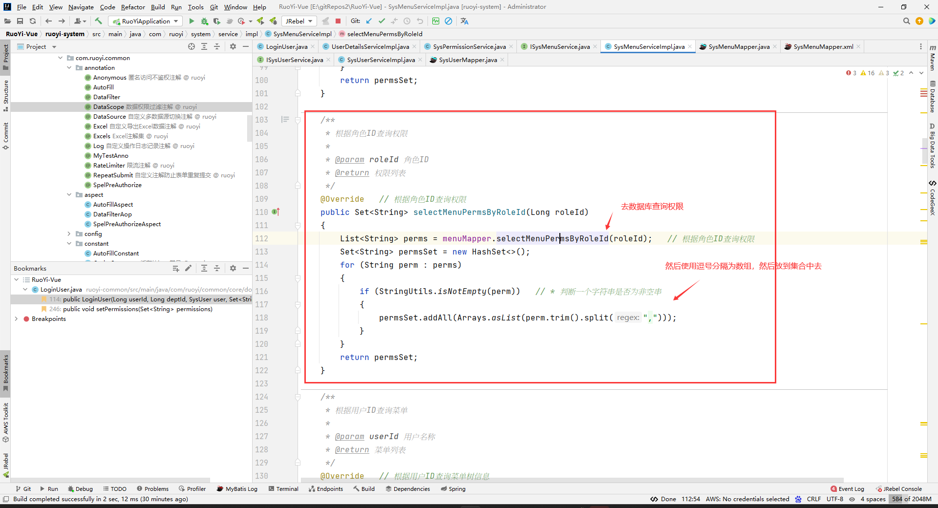This screenshot has height=508, width=938.
Task: Collapse the com.ruoyi.common package node
Action: [61, 58]
